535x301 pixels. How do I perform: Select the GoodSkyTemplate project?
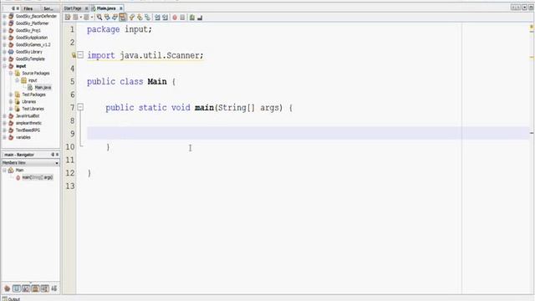(x=30, y=59)
